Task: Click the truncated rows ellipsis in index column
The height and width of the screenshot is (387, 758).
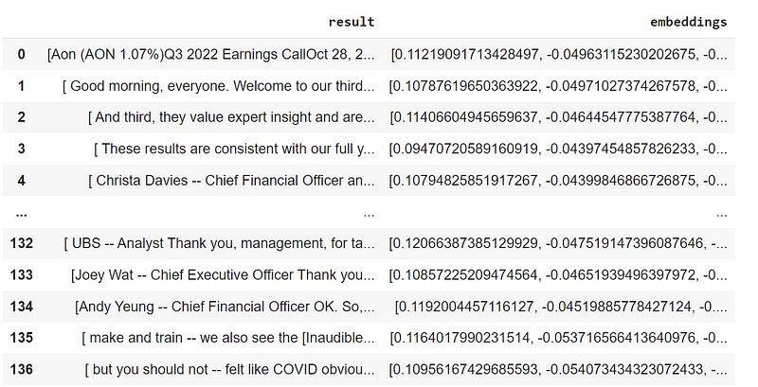Action: (x=21, y=213)
